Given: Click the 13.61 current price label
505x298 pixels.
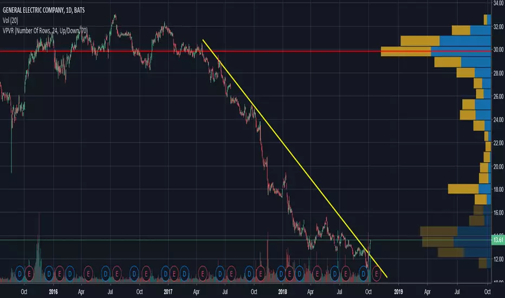Looking at the screenshot, I should pyautogui.click(x=498, y=239).
